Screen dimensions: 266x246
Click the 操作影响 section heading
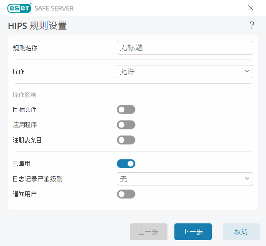(25, 94)
